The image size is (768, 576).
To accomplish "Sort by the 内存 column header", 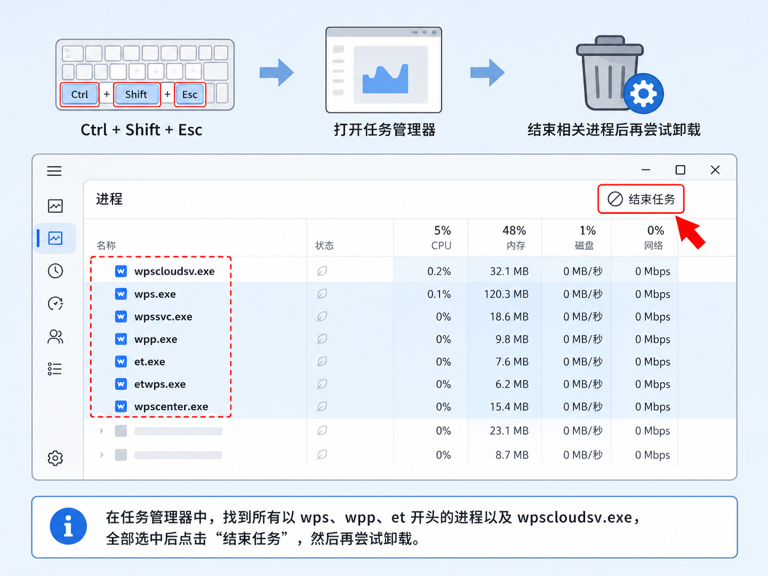I will (516, 245).
